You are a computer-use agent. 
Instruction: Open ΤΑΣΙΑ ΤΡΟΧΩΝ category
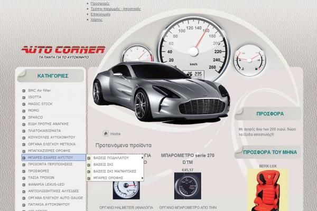click(x=41, y=178)
